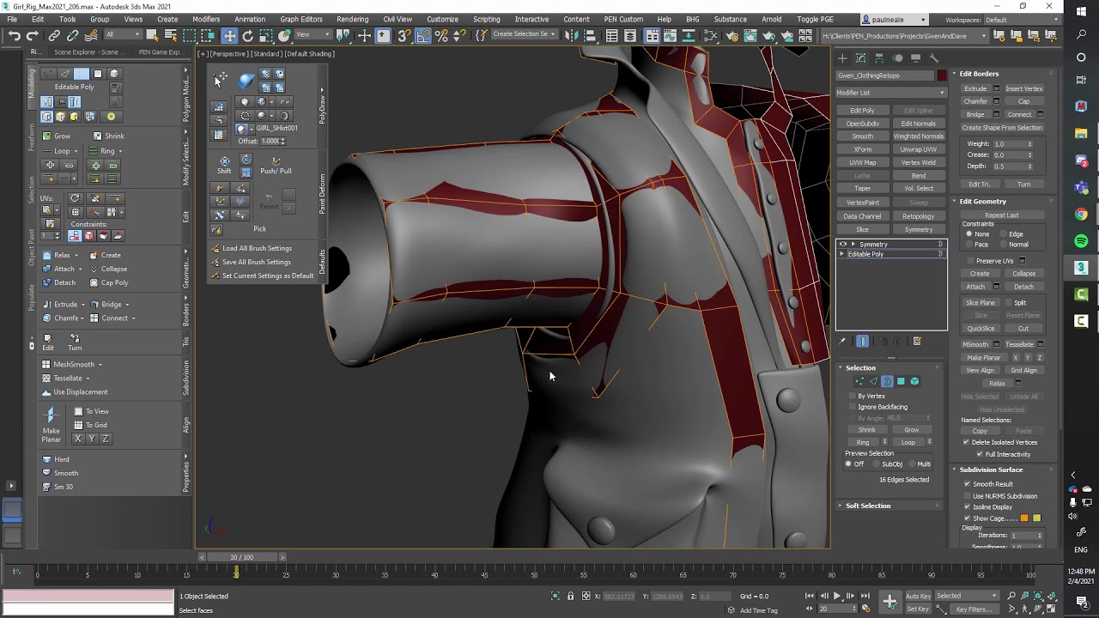
Task: Switch to Vertex sub-object selection level
Action: tap(859, 381)
